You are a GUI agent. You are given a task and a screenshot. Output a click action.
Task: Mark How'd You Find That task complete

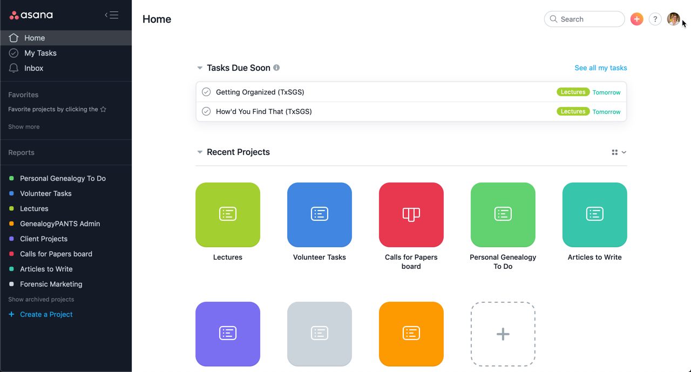point(206,111)
